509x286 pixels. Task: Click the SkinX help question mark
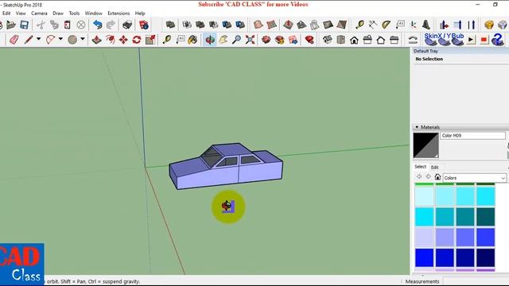[x=497, y=40]
